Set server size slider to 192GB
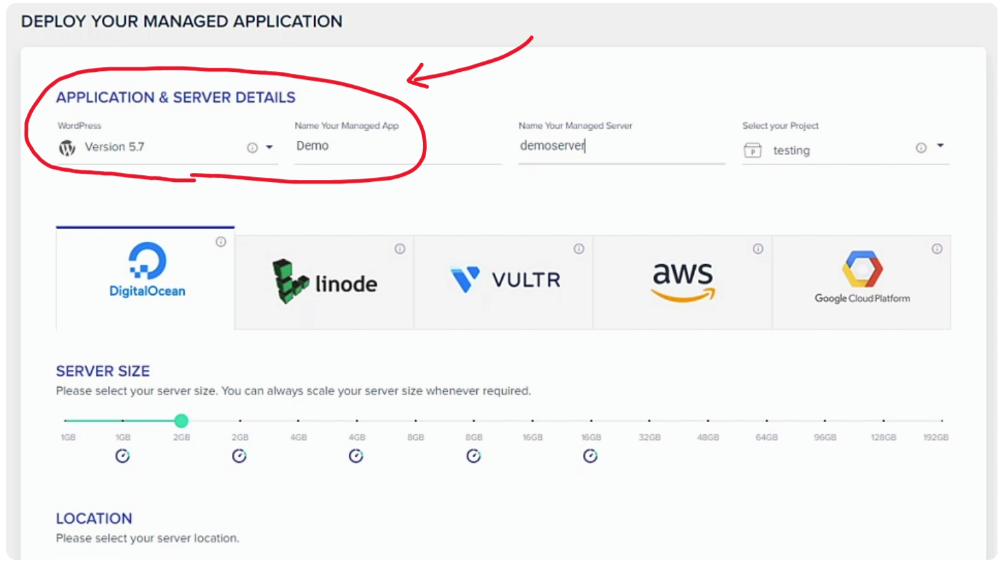Screen dimensions: 1003x569 point(941,421)
